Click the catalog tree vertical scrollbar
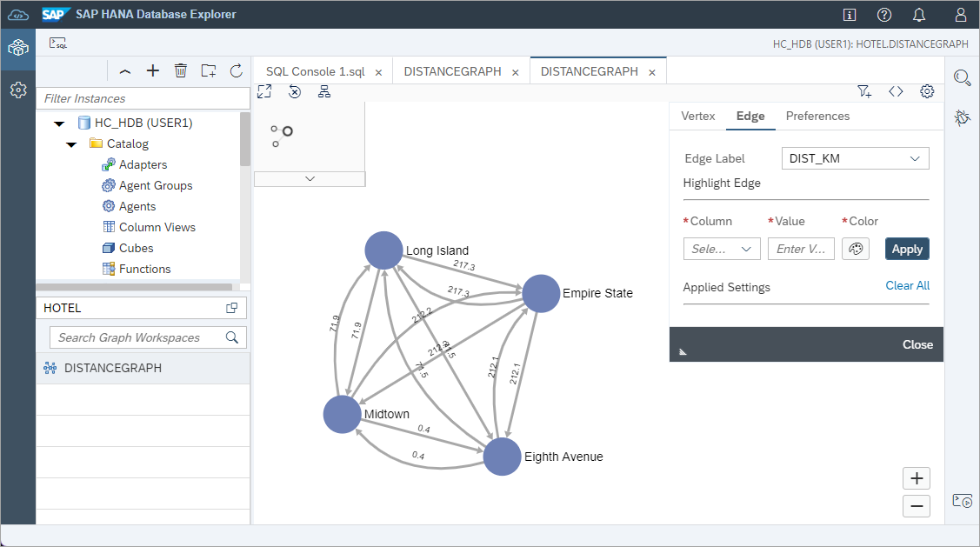This screenshot has height=547, width=980. (x=245, y=139)
